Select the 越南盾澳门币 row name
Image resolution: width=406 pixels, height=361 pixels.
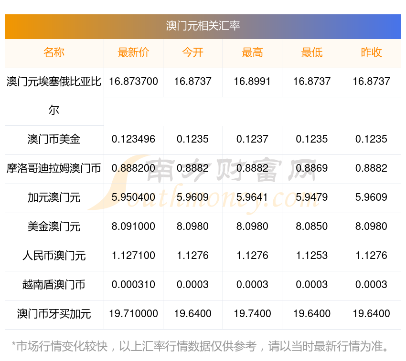(x=54, y=285)
